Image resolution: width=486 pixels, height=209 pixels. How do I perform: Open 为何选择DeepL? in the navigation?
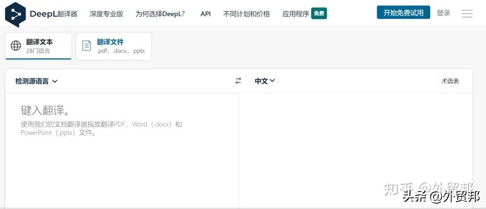point(160,14)
